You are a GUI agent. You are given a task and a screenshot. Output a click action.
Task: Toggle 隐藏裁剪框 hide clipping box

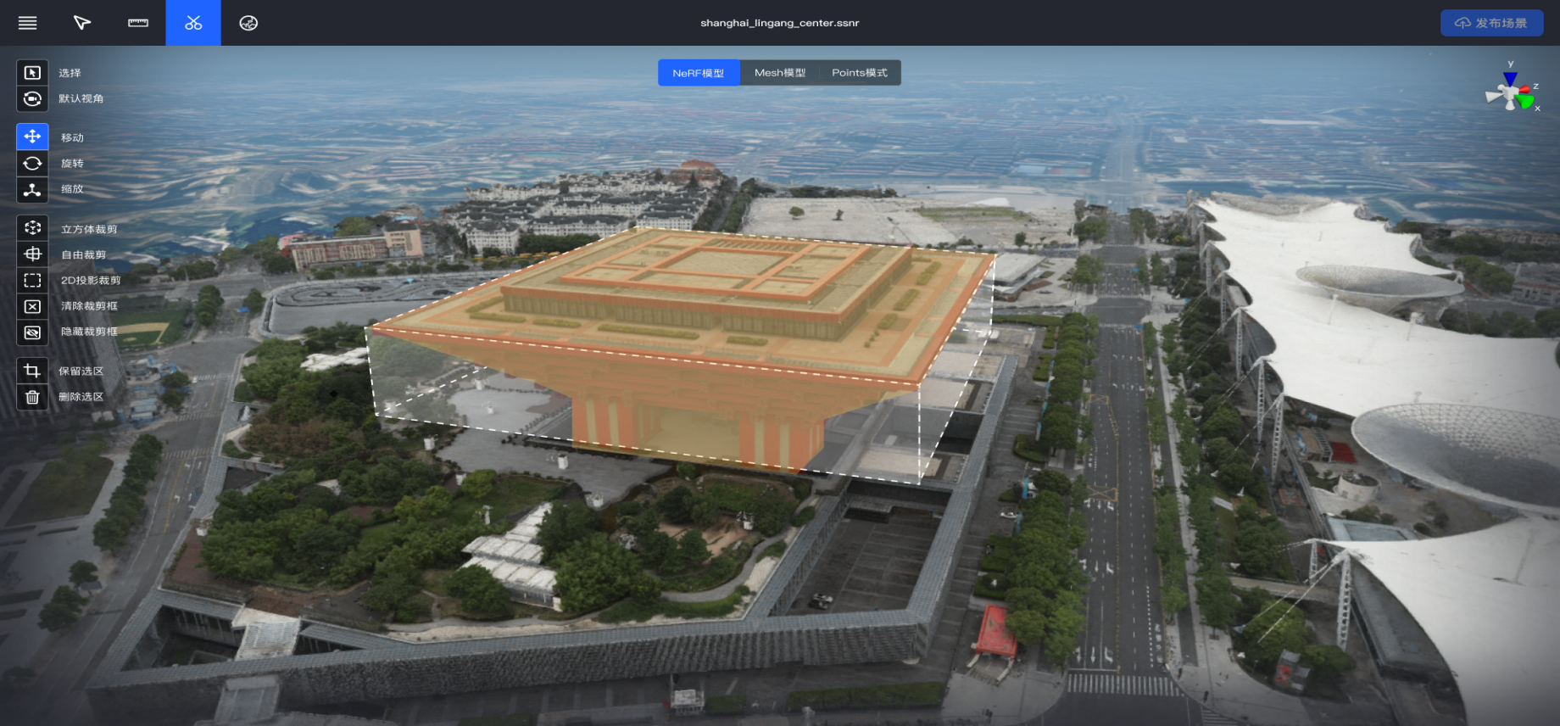point(32,332)
